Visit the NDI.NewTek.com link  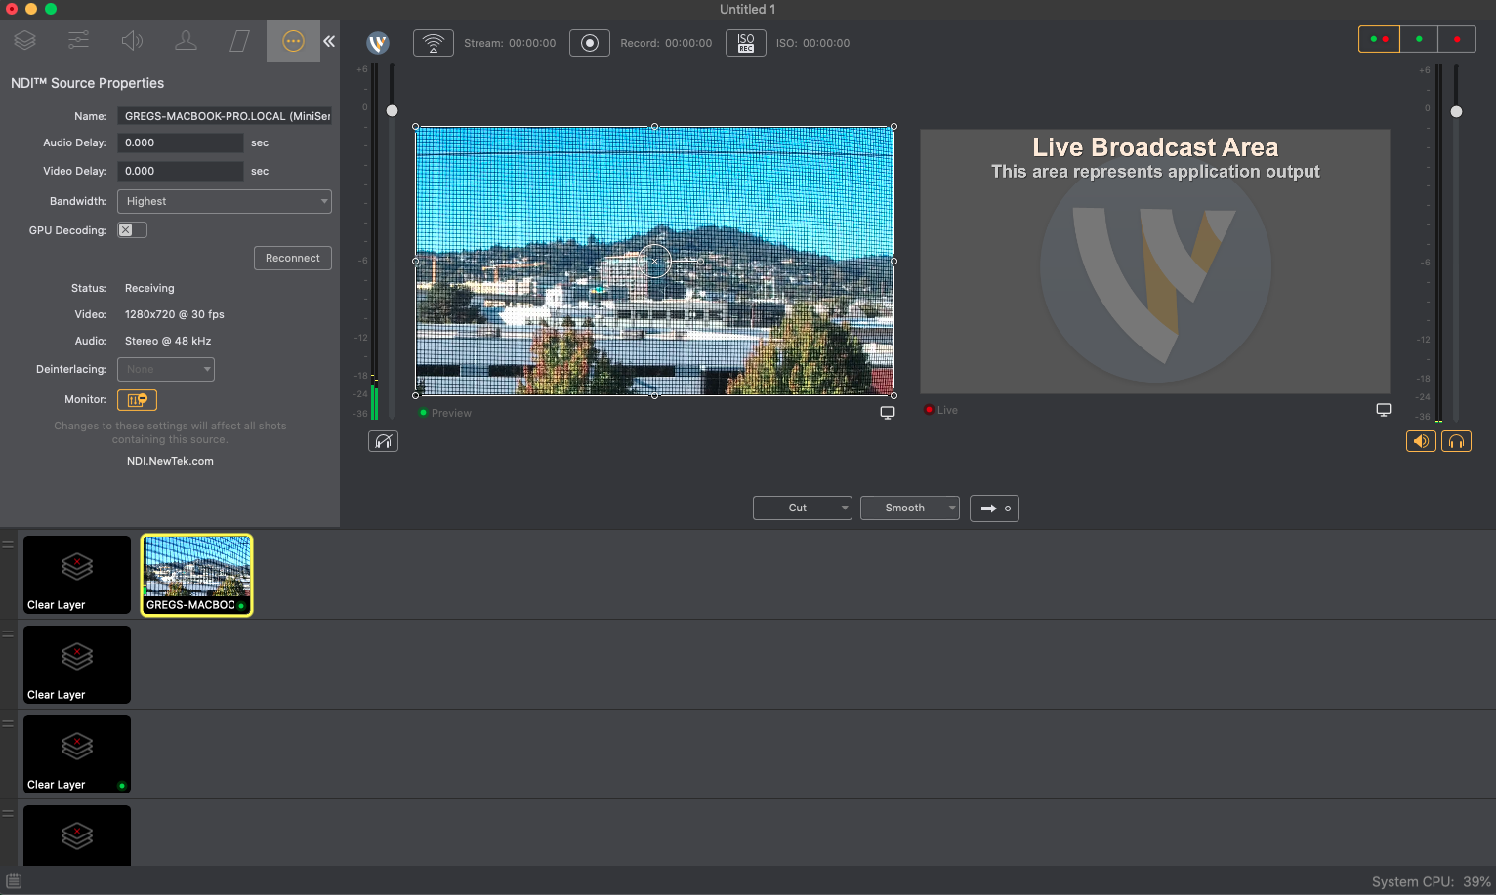[170, 460]
